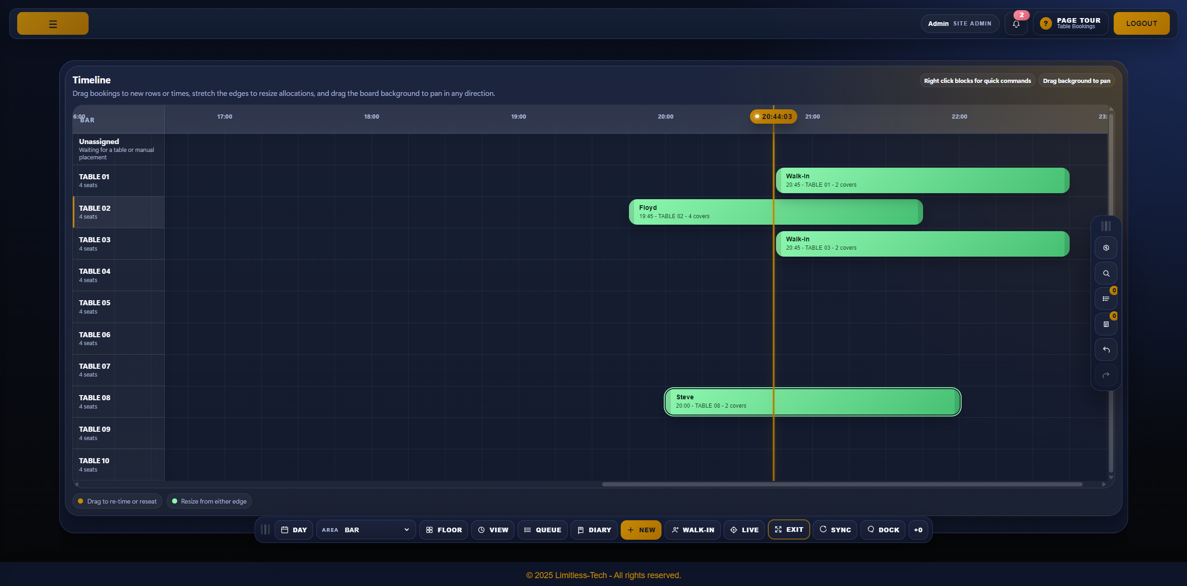The width and height of the screenshot is (1187, 586).
Task: Click the crosshair icon on LIVE button
Action: click(734, 530)
